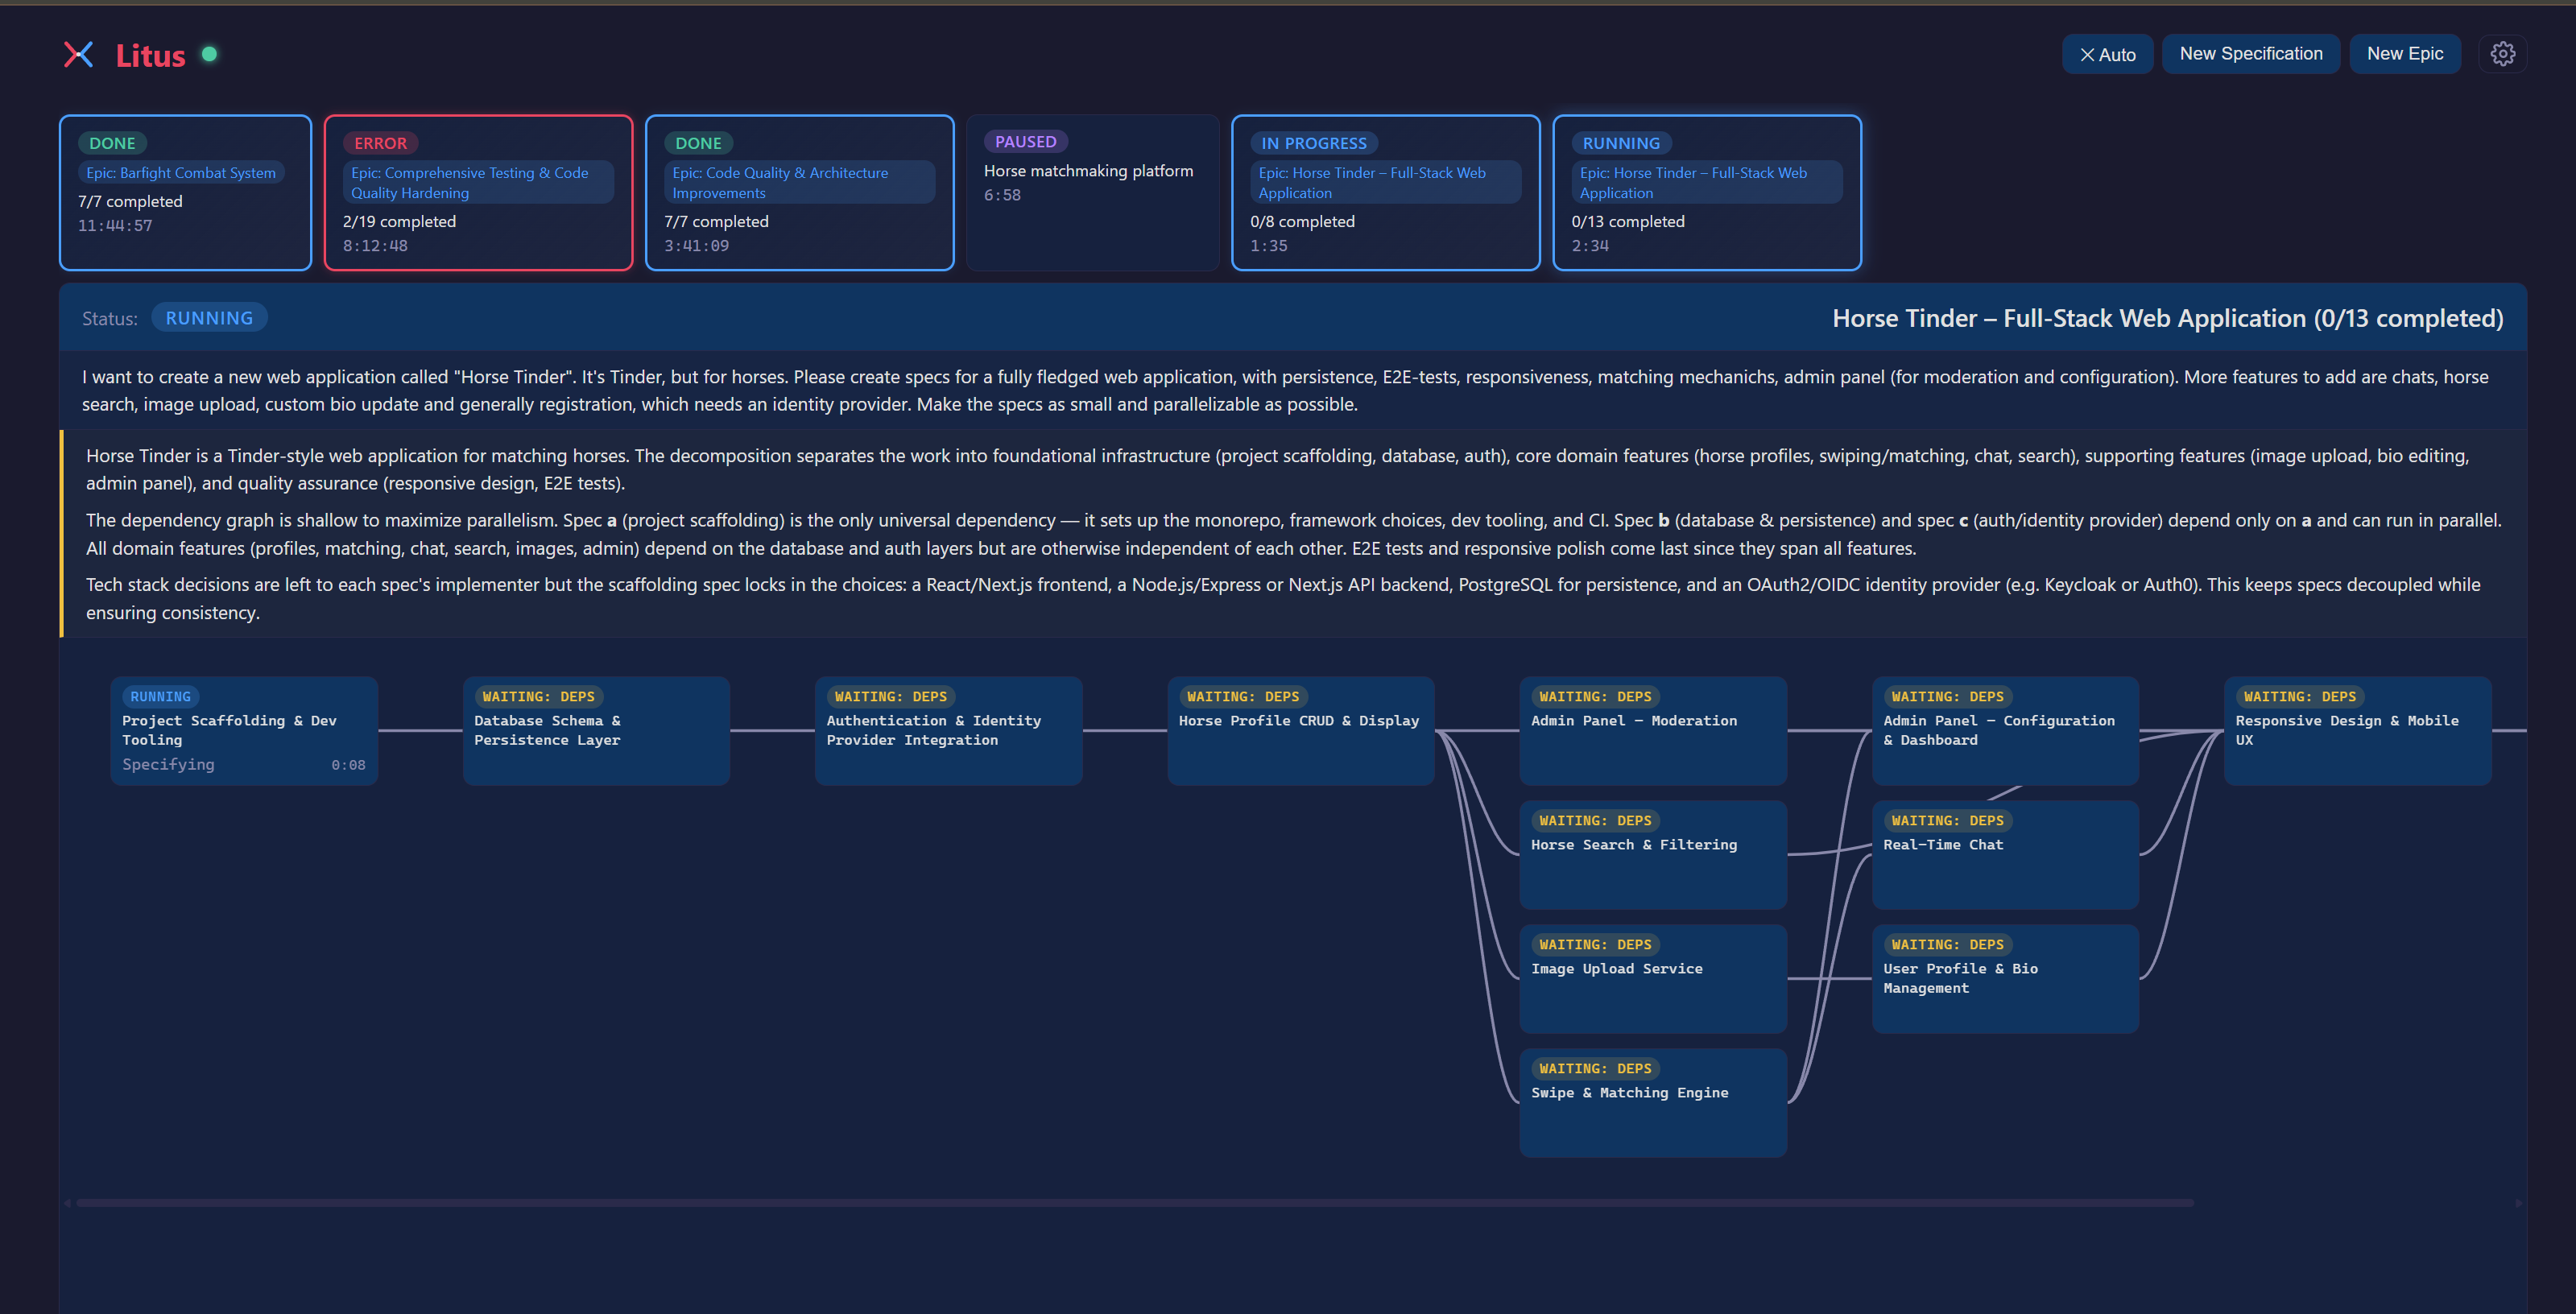This screenshot has width=2576, height=1314.
Task: Click the RUNNING status badge
Action: (209, 318)
